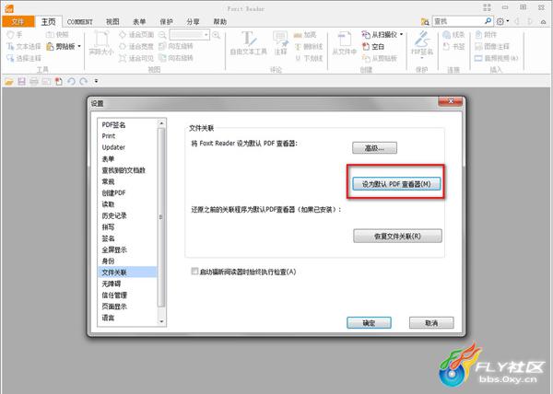Expand the 从扫描仪 dropdown arrow
Screen dimensions: 553x394
[401, 34]
